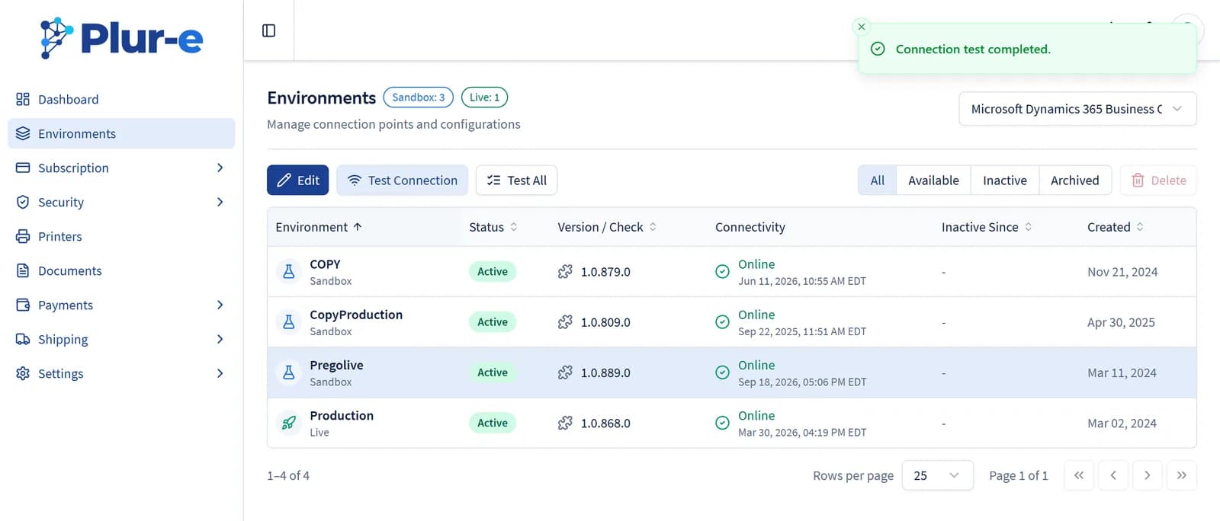Open Dashboard from the sidebar
This screenshot has width=1220, height=521.
[121, 99]
